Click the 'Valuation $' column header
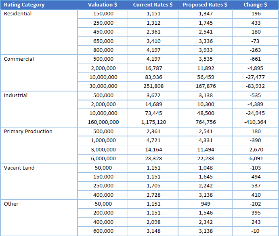 pos(103,5)
